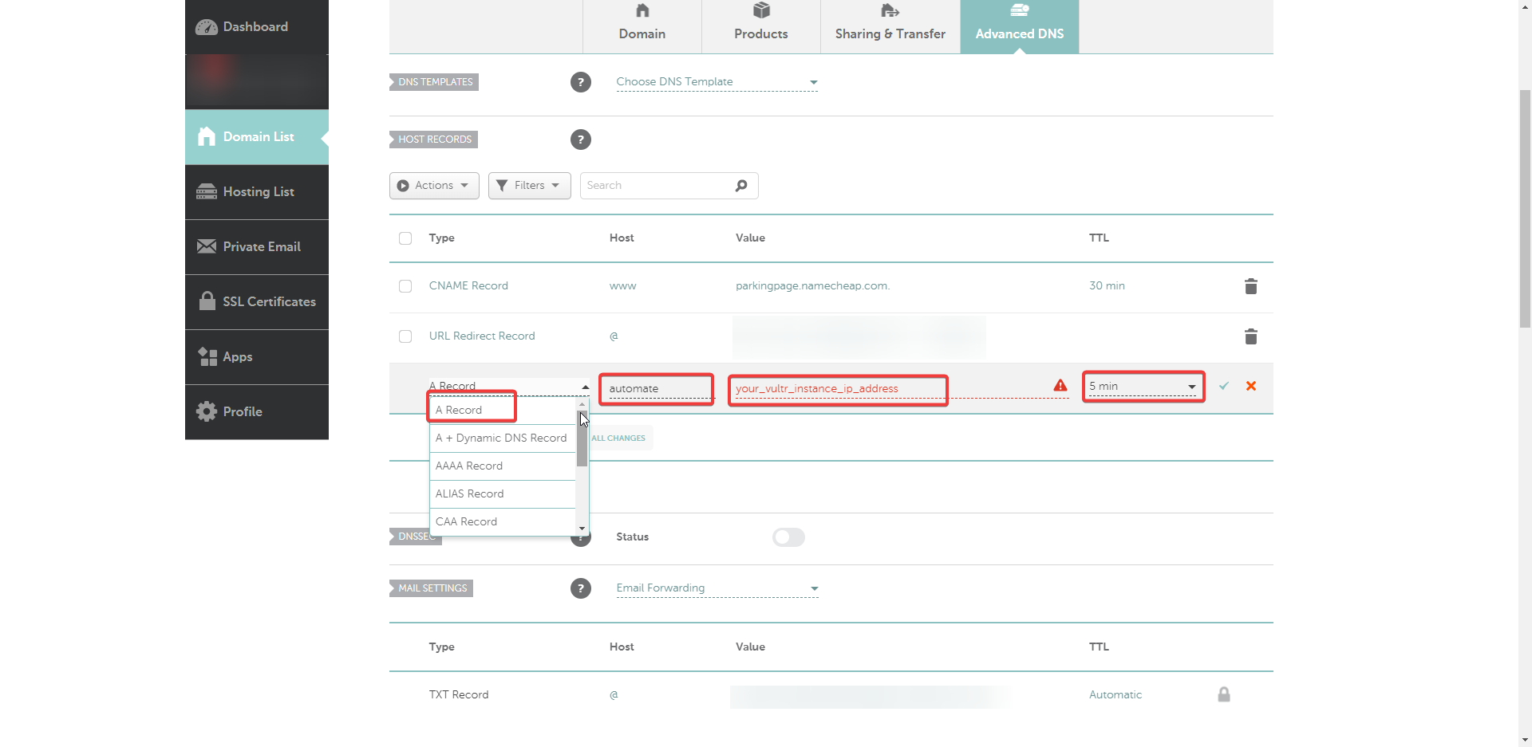Open Domain List in sidebar
This screenshot has width=1532, height=747.
(257, 137)
